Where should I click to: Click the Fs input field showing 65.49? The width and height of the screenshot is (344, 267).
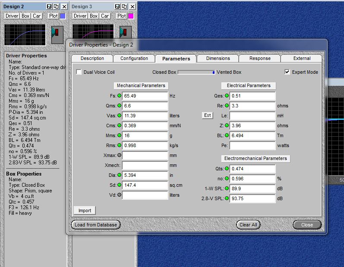[x=145, y=96]
